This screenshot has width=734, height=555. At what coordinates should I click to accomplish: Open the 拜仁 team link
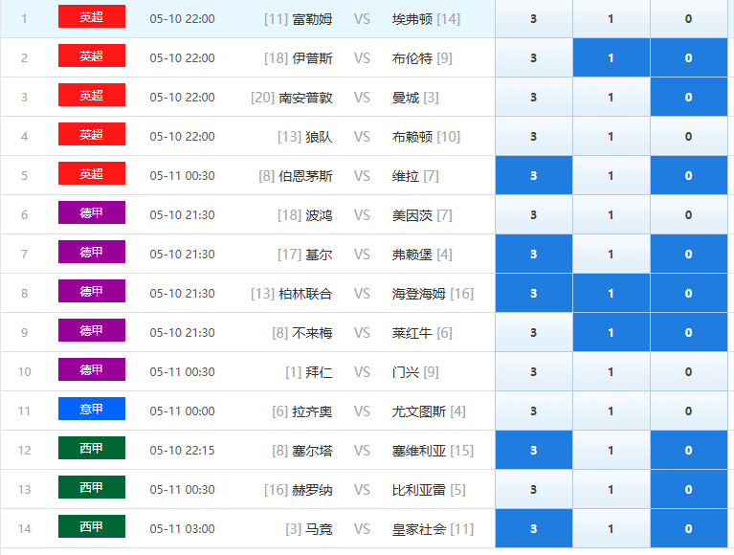(319, 372)
